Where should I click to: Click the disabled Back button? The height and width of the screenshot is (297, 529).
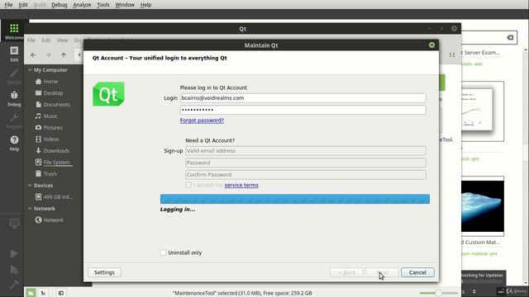(346, 272)
